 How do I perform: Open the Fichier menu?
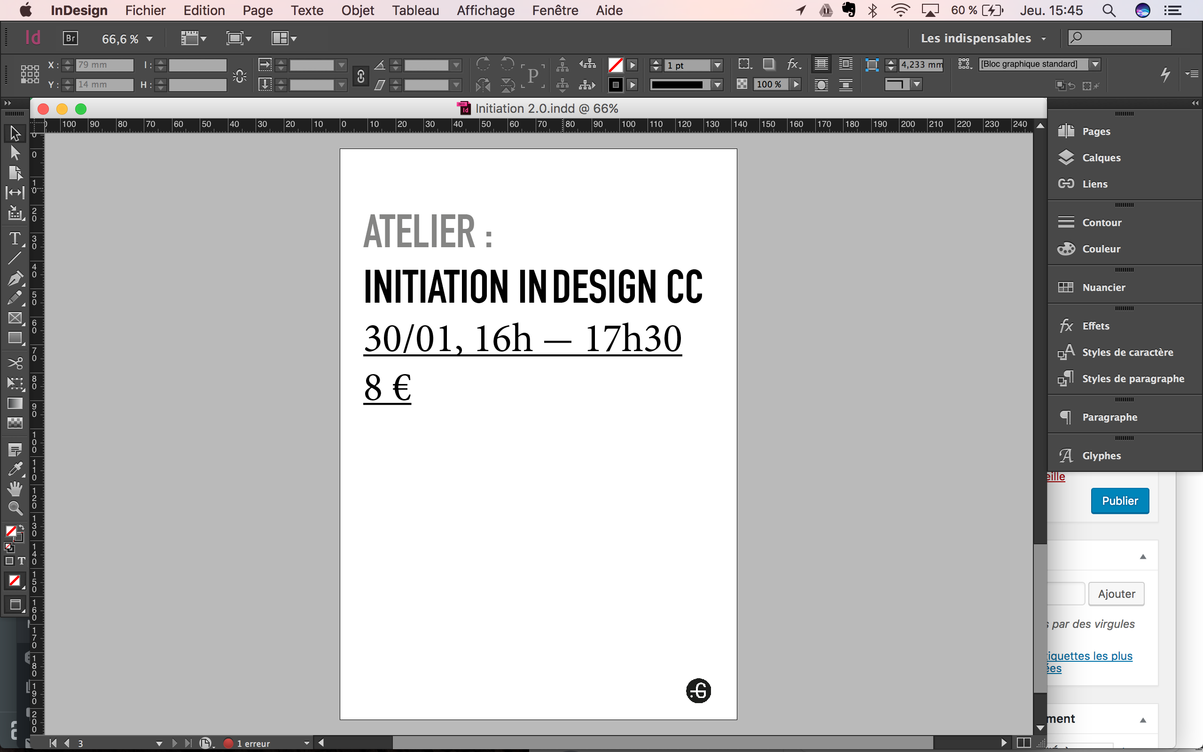pos(145,10)
